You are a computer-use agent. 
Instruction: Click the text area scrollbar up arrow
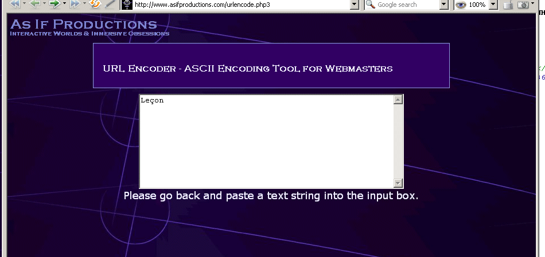click(398, 100)
